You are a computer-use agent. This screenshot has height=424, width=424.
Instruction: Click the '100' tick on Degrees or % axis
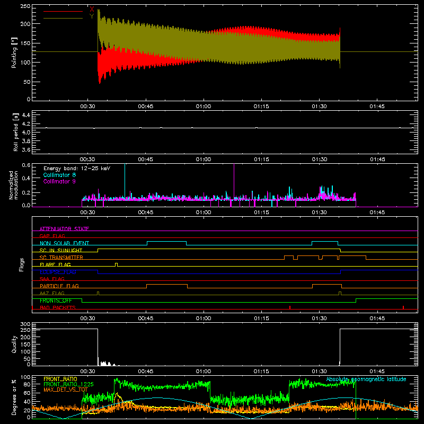click(x=25, y=377)
